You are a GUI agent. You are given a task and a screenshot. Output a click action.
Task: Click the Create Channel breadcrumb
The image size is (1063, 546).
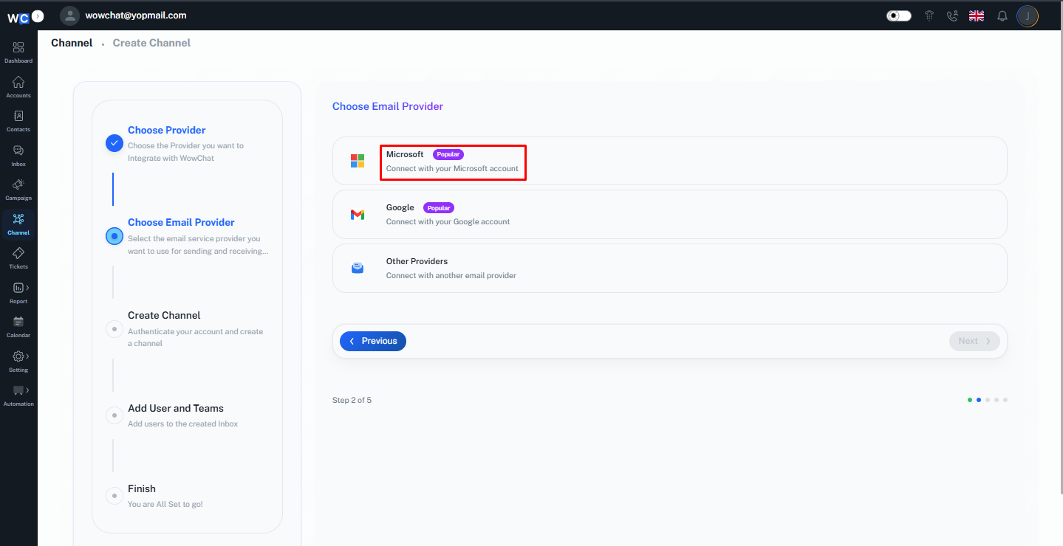pyautogui.click(x=151, y=43)
